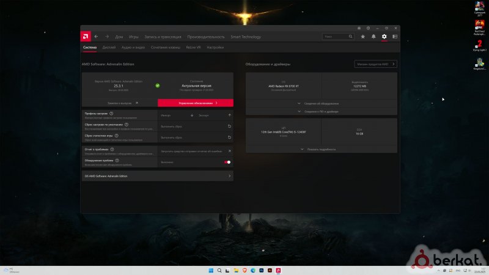489x275 pixels.
Task: Click help icon next to Сброс статистики игры
Action: (116, 136)
